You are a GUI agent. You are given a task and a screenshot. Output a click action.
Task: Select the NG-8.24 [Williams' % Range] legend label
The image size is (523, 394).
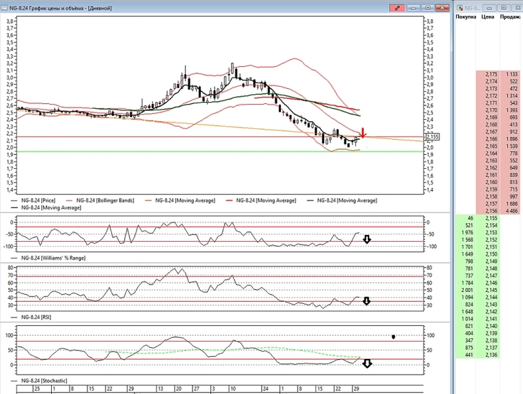pyautogui.click(x=54, y=257)
